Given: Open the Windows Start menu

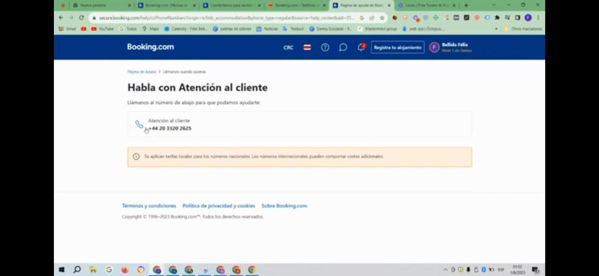Looking at the screenshot, I should [62, 270].
